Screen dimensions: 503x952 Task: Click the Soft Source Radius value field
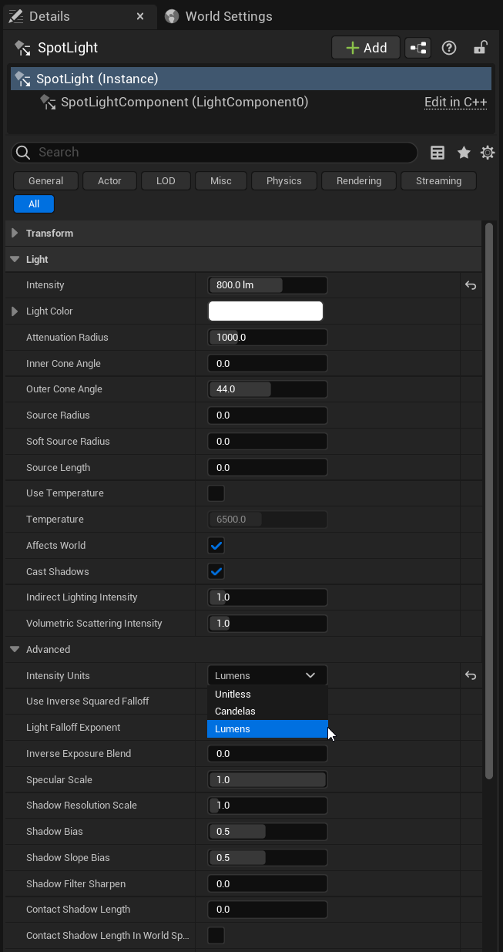pyautogui.click(x=268, y=442)
